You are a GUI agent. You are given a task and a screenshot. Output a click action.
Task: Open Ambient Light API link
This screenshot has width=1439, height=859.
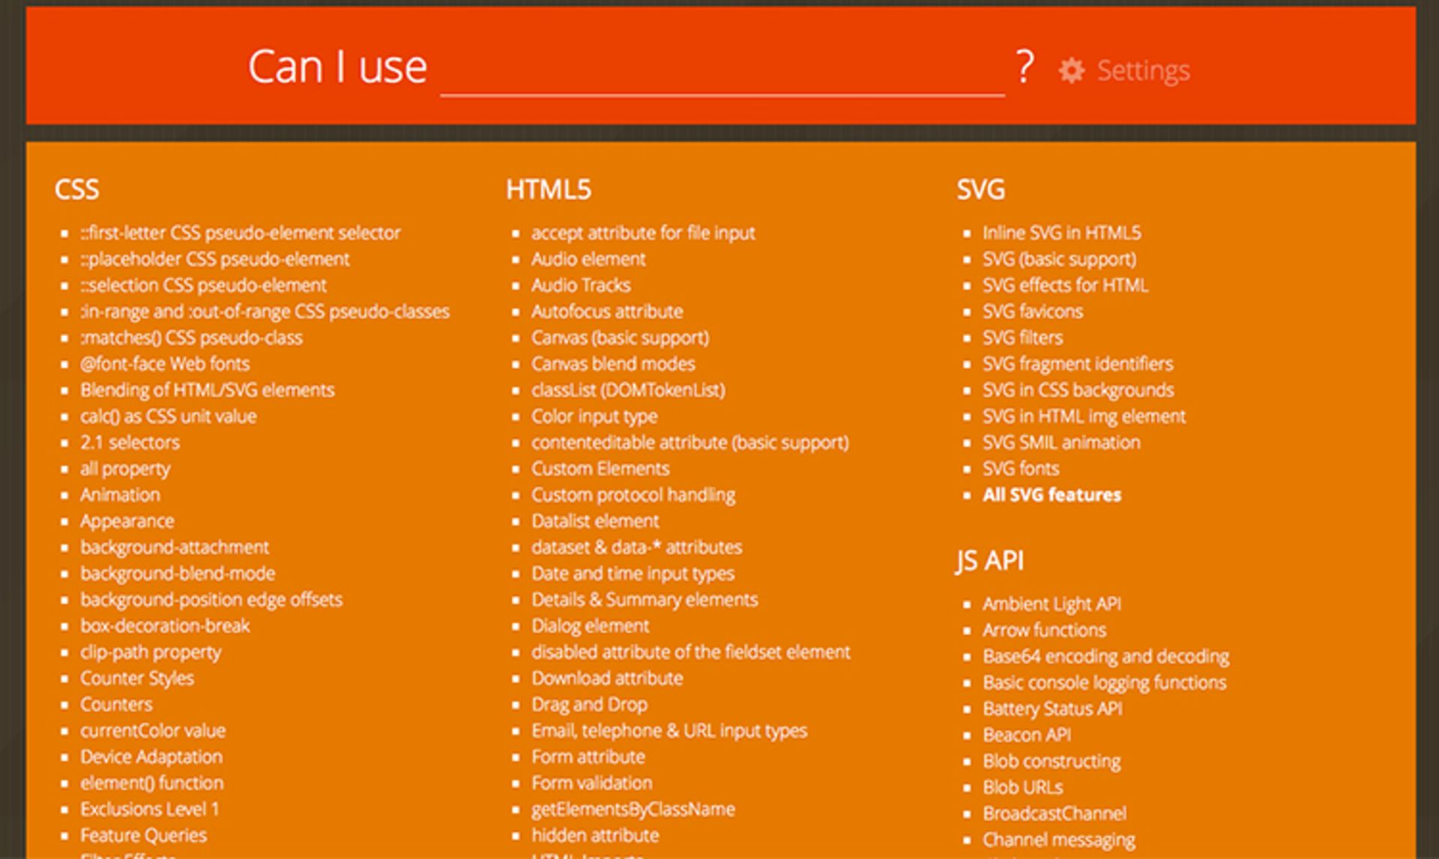(1052, 604)
